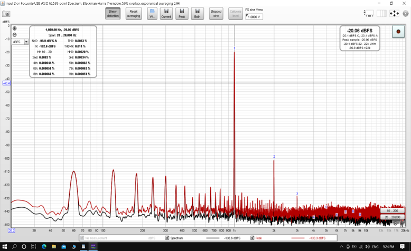This screenshot has height=251, width=411.
Task: Open the scrollbars toggle icon
Action: 369,13
